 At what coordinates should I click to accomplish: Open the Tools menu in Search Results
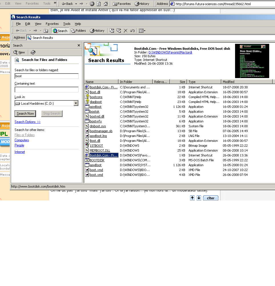pos(67,24)
